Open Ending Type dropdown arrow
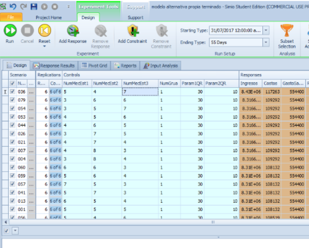This screenshot has width=309, height=248. (x=266, y=43)
